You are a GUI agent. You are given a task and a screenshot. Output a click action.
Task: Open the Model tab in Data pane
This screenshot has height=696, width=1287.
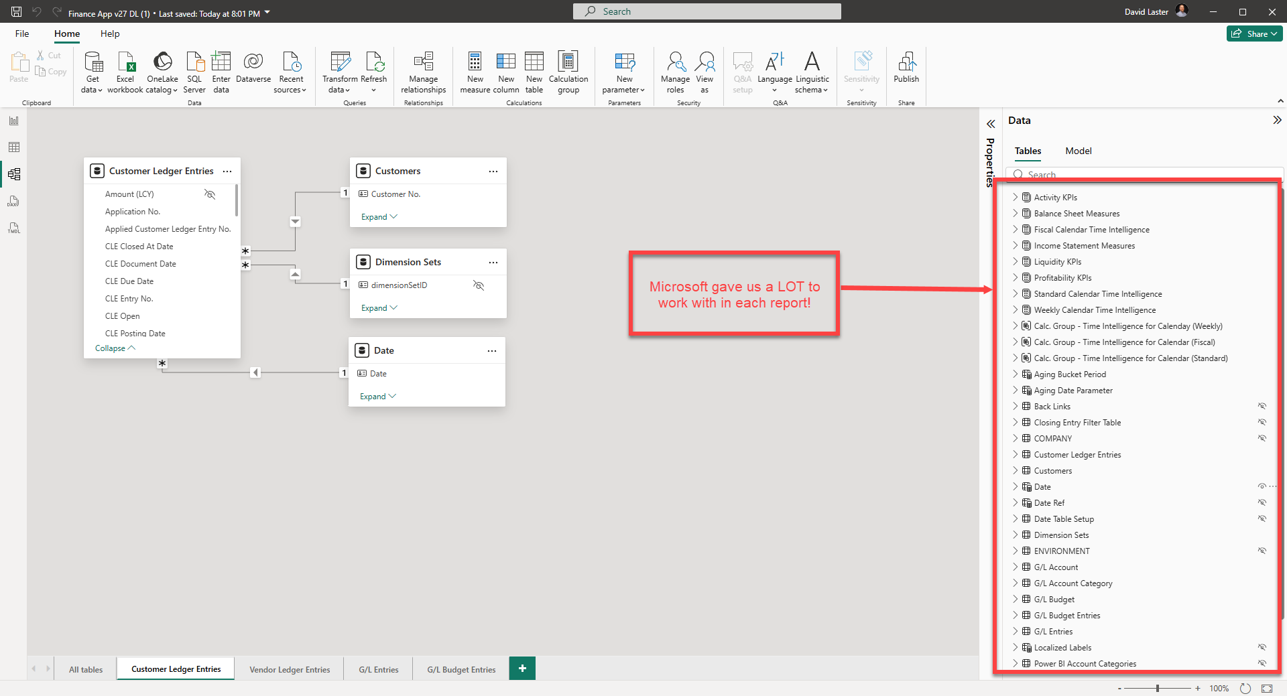point(1078,151)
